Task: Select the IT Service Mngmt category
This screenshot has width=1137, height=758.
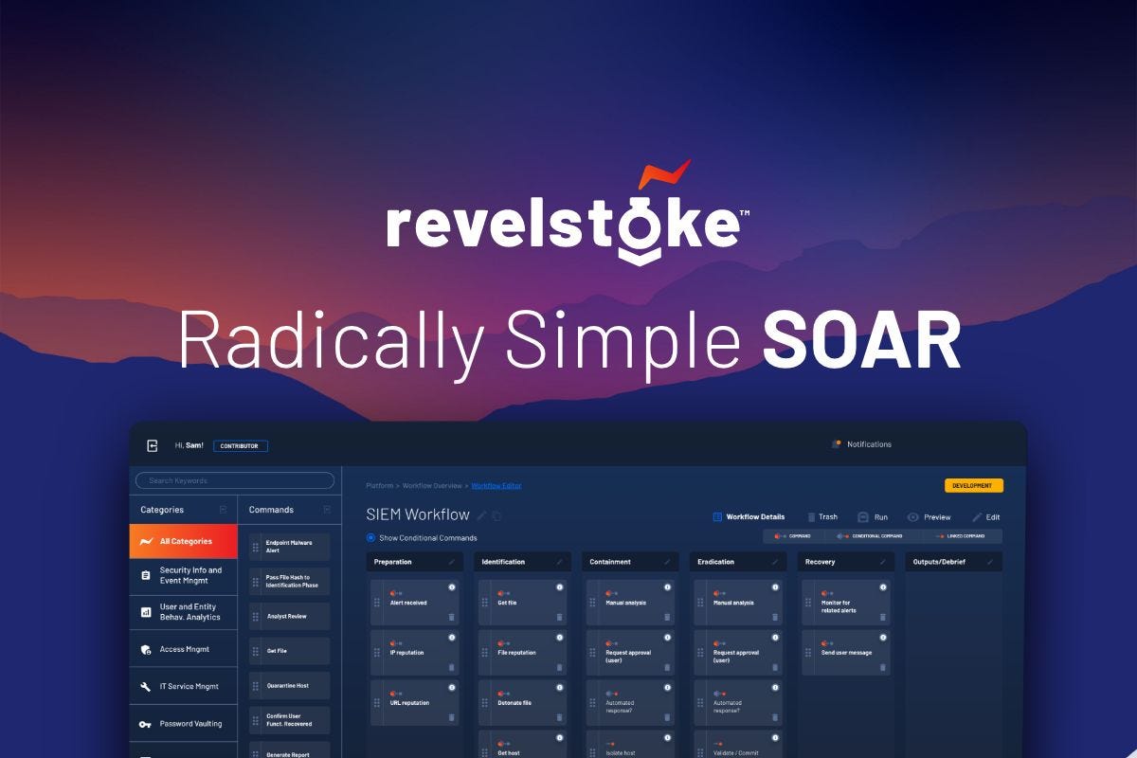Action: (x=183, y=686)
